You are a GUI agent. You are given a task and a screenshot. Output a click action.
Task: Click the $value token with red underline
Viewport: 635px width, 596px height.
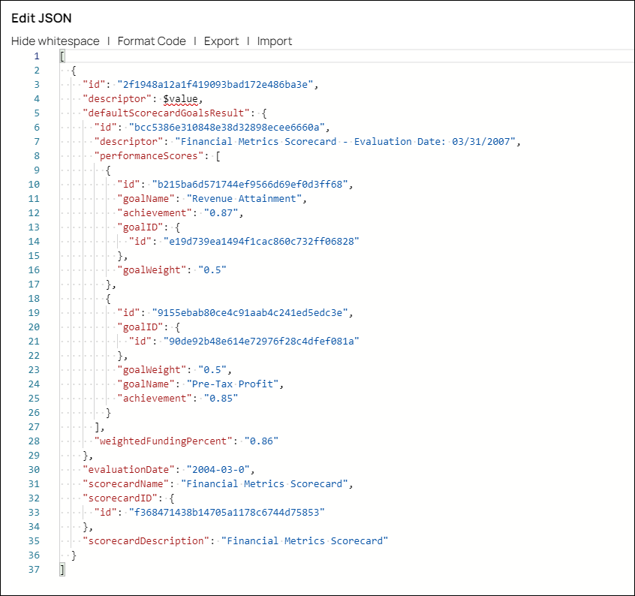pyautogui.click(x=181, y=99)
